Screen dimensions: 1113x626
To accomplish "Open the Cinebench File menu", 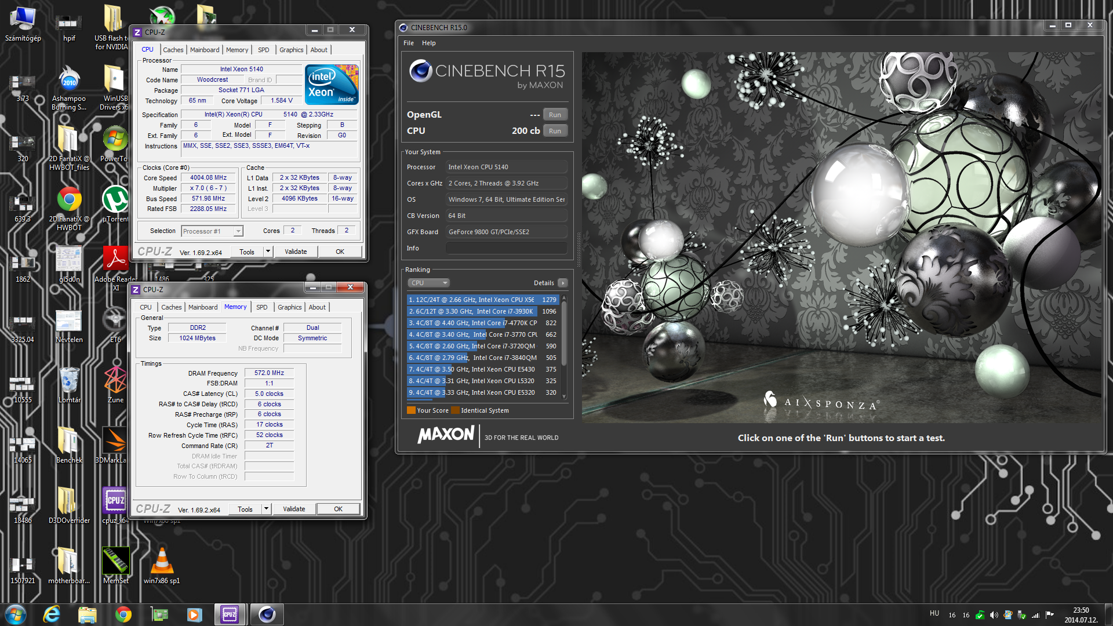I will point(409,43).
